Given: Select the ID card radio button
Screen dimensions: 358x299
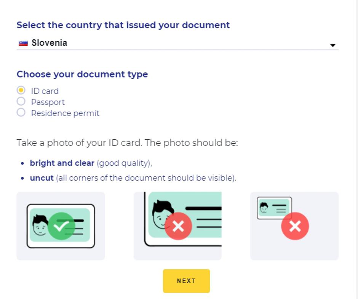Looking at the screenshot, I should (x=21, y=90).
